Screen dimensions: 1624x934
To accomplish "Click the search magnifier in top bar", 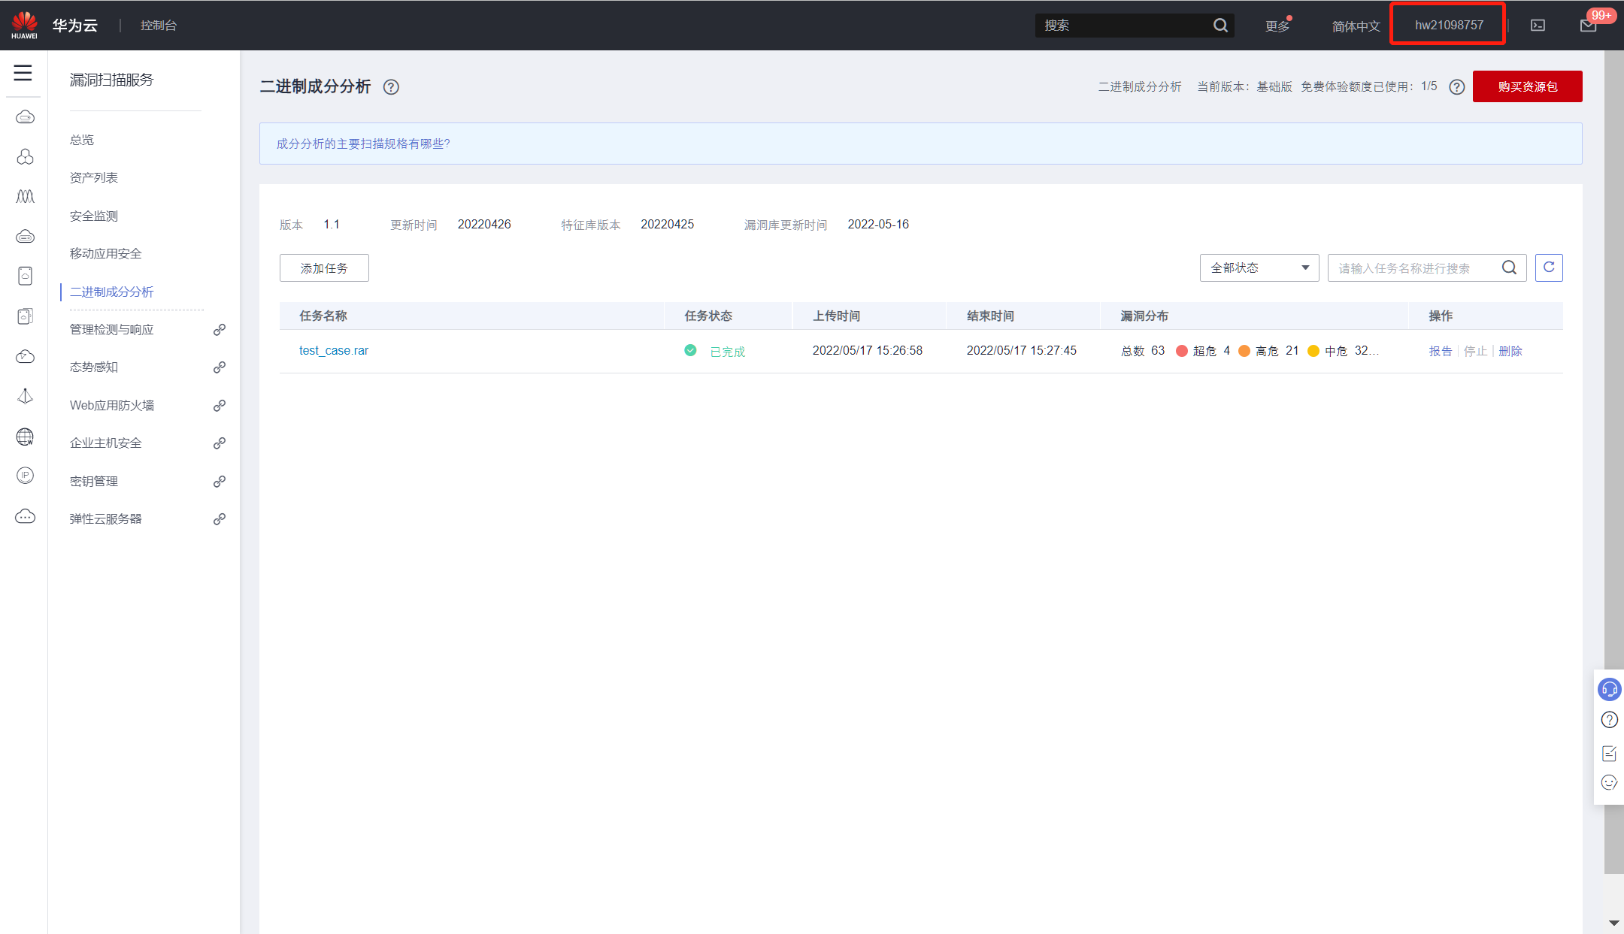I will tap(1220, 26).
